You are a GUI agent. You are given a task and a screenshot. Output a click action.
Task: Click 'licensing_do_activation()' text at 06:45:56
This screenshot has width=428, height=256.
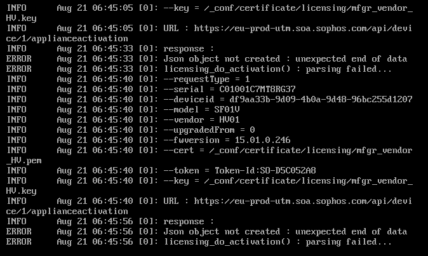(227, 241)
